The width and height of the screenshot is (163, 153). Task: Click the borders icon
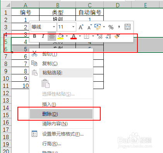pos(87,36)
